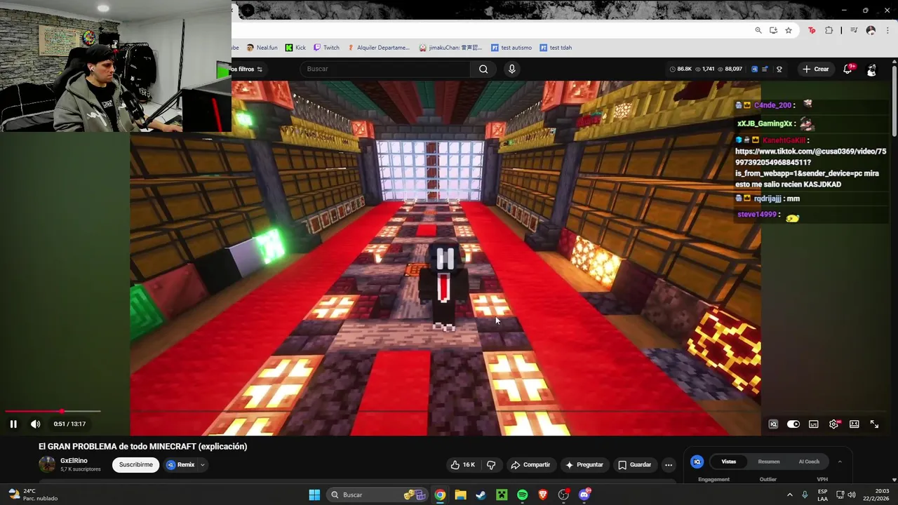Open Minecraft launcher from taskbar
898x505 pixels.
point(502,494)
